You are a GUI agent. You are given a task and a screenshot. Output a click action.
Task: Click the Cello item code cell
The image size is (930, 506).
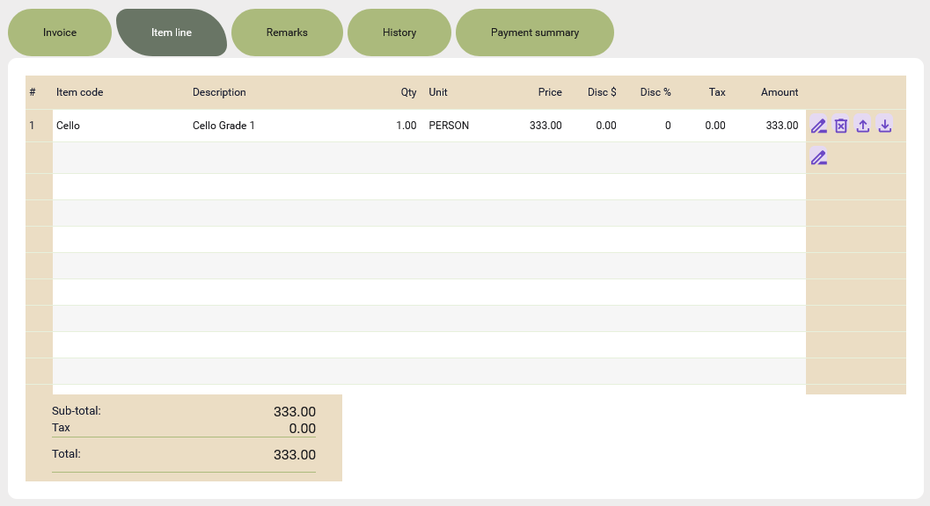[x=68, y=126]
